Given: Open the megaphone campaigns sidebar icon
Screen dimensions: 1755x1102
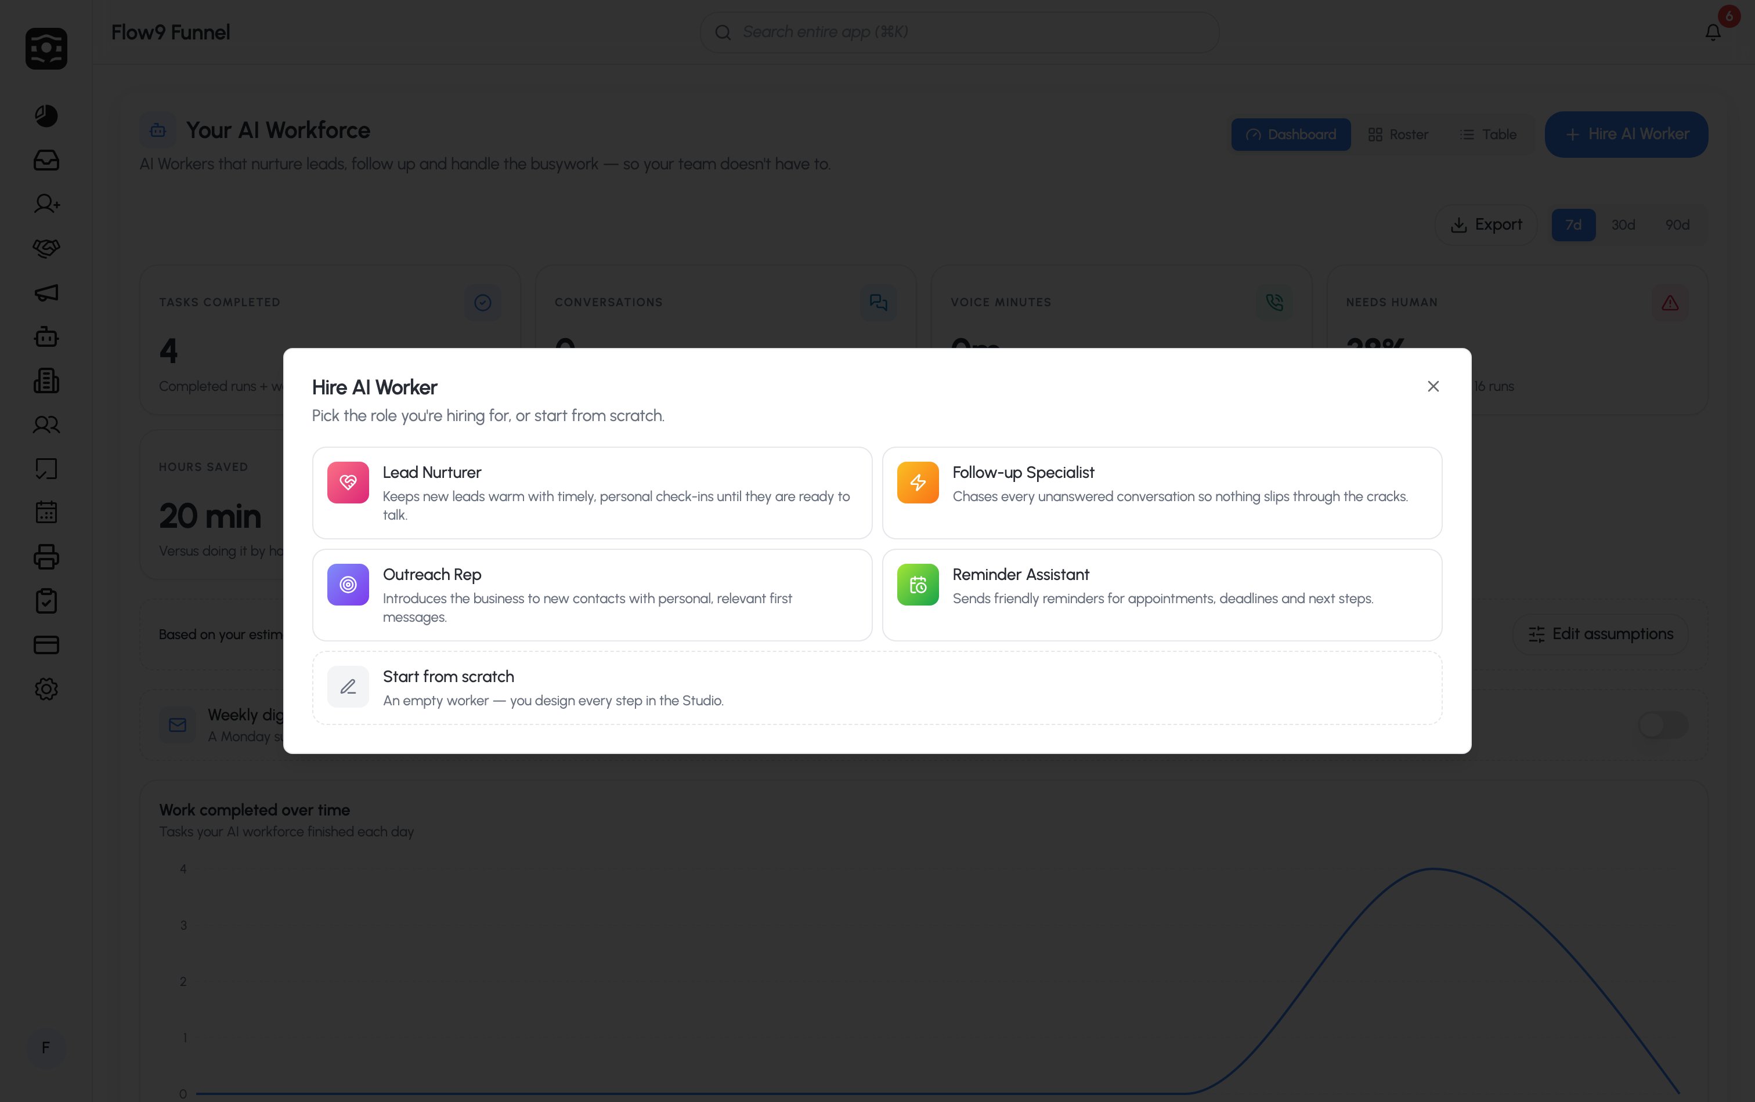Looking at the screenshot, I should [46, 293].
